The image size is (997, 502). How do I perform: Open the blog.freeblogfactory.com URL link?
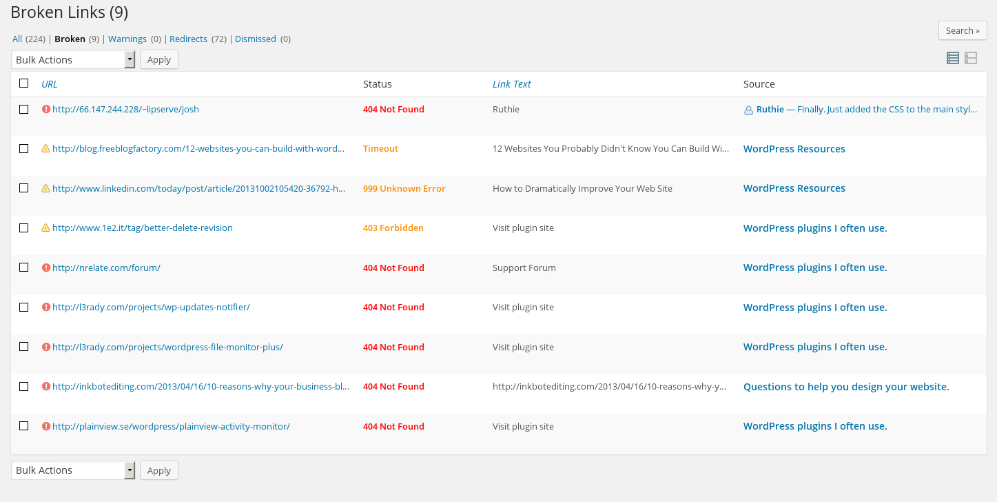tap(198, 148)
